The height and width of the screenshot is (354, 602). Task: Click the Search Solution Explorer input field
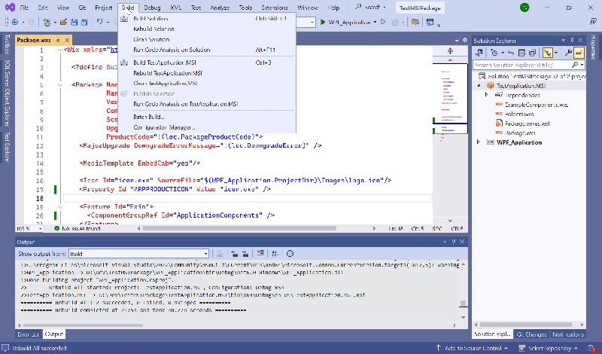[524, 65]
